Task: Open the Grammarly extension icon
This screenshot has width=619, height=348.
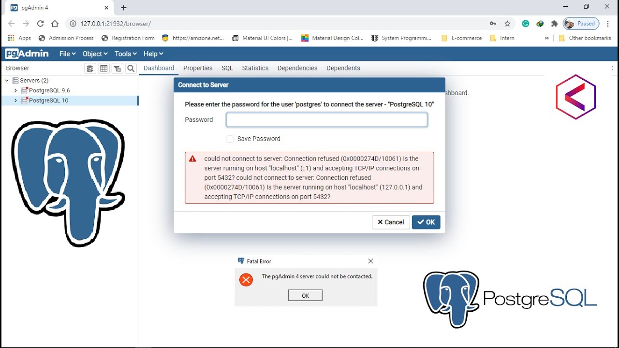Action: [526, 23]
